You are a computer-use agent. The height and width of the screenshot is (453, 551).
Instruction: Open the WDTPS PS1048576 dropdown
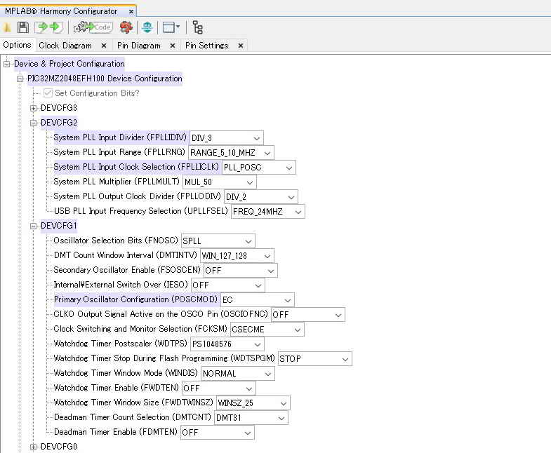227,344
